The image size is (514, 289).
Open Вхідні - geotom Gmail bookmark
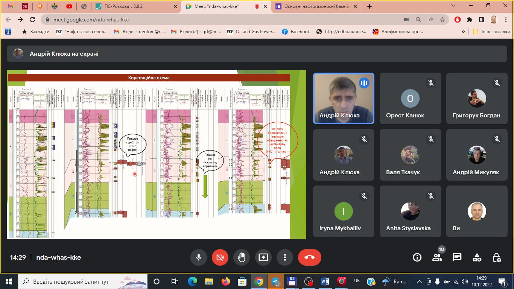(x=139, y=32)
